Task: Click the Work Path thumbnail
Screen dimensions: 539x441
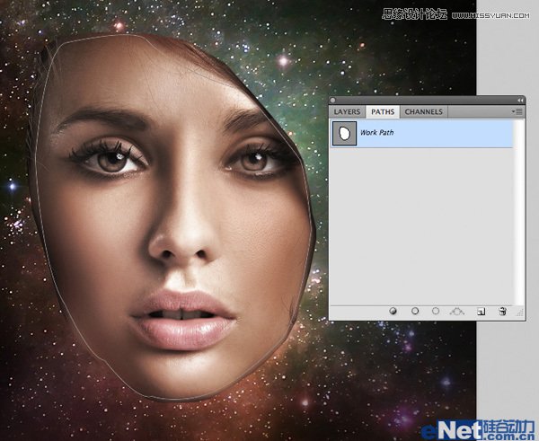Action: click(343, 134)
